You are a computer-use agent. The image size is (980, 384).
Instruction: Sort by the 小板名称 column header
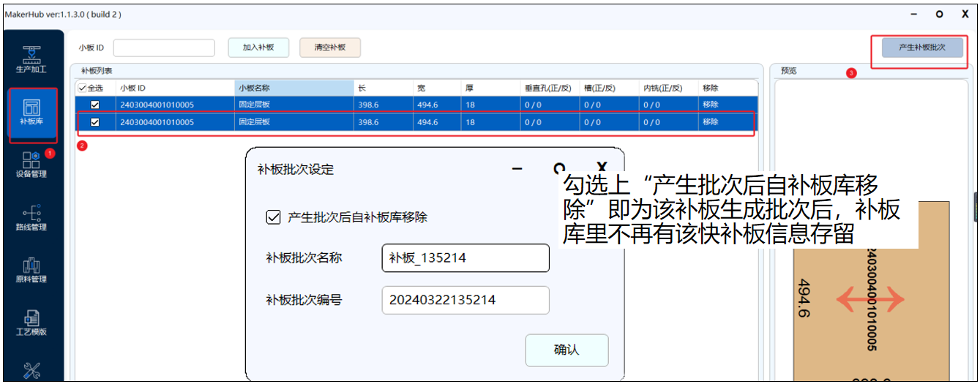[x=293, y=88]
